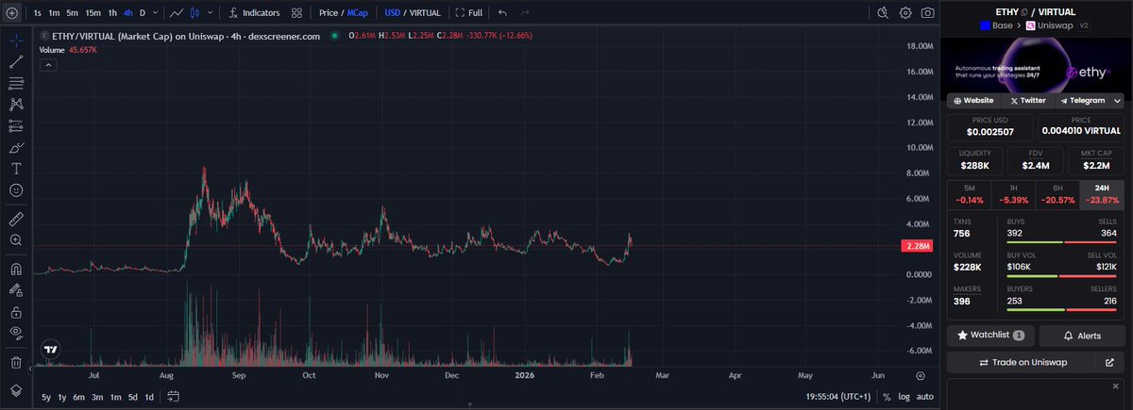This screenshot has height=410, width=1133.
Task: Open the Indicators dialog
Action: [x=253, y=13]
